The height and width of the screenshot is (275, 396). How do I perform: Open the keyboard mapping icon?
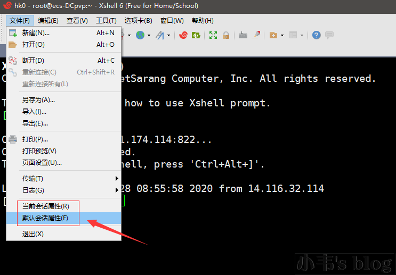(x=243, y=35)
